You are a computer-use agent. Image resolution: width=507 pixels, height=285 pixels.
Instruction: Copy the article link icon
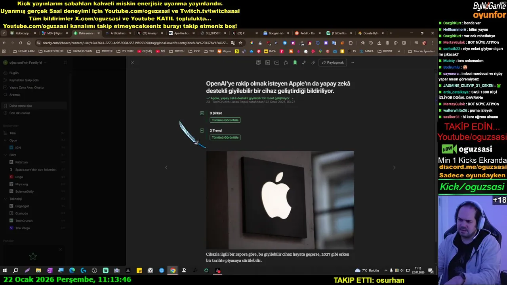point(313,63)
